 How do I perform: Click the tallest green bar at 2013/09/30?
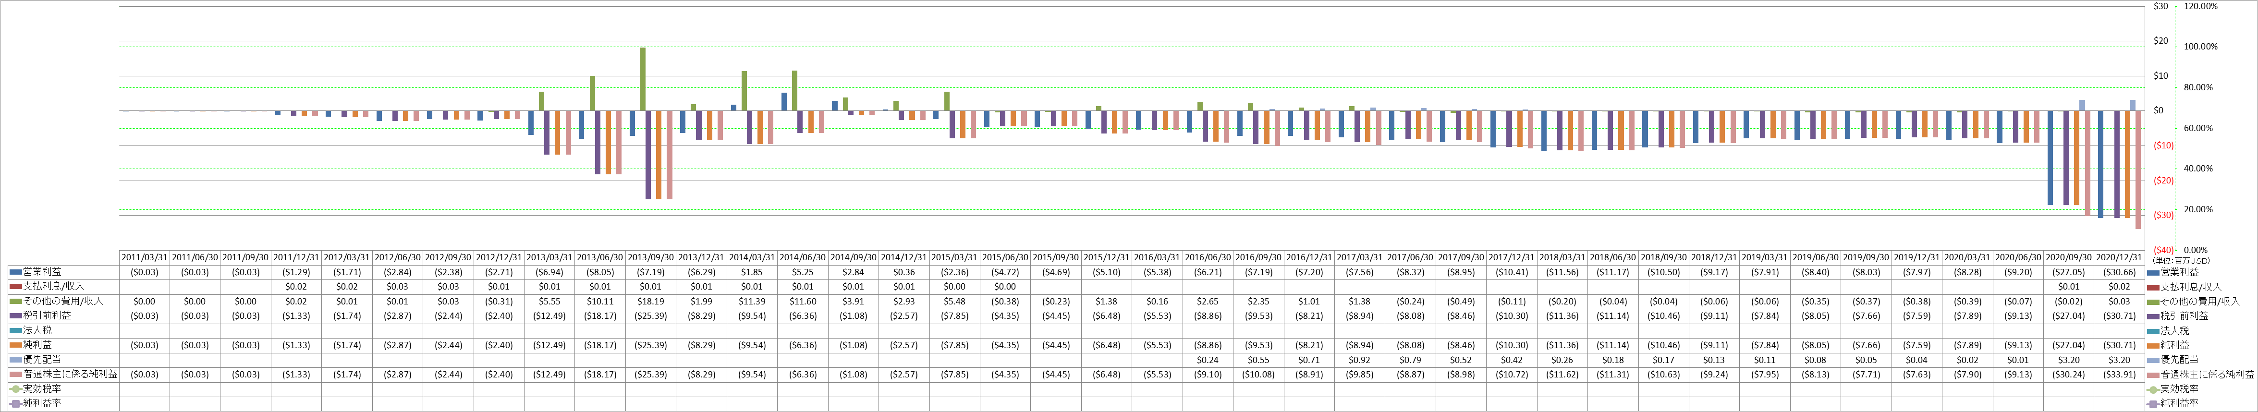(x=643, y=79)
